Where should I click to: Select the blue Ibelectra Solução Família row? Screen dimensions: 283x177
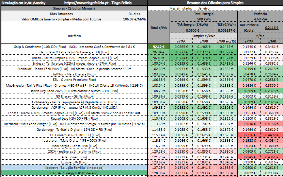point(74,167)
